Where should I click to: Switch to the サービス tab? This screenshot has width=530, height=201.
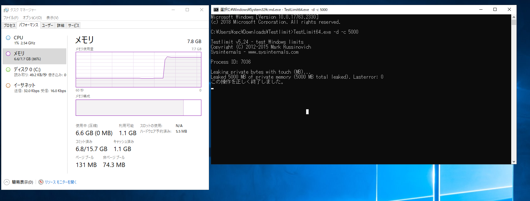74,26
